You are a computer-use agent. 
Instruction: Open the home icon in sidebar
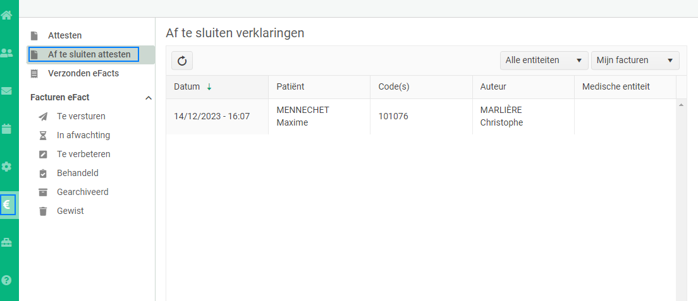point(6,15)
